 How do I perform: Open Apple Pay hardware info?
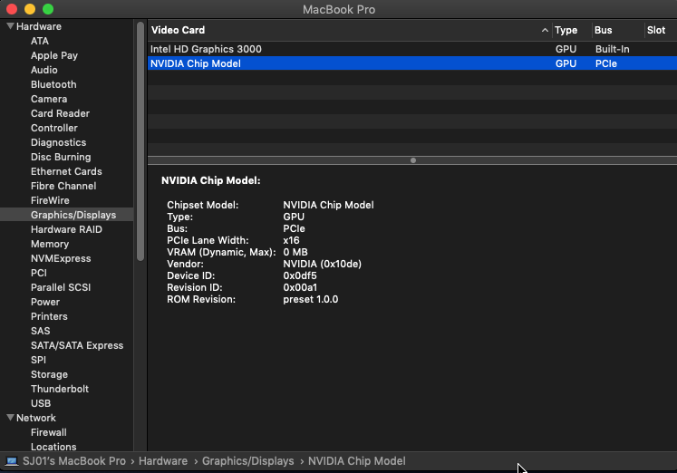coord(54,55)
